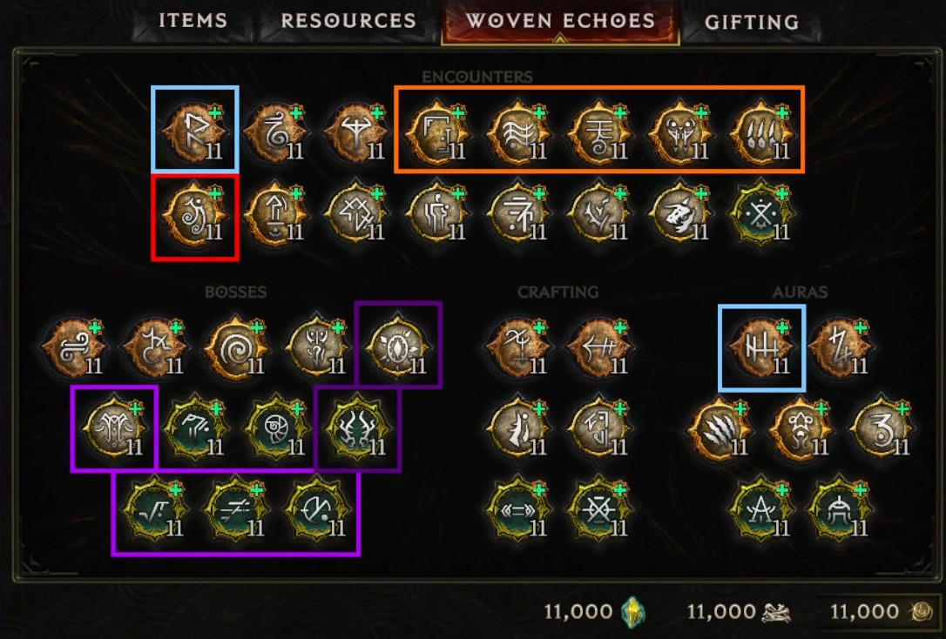Click the 11,000 bones currency icon

click(x=776, y=613)
